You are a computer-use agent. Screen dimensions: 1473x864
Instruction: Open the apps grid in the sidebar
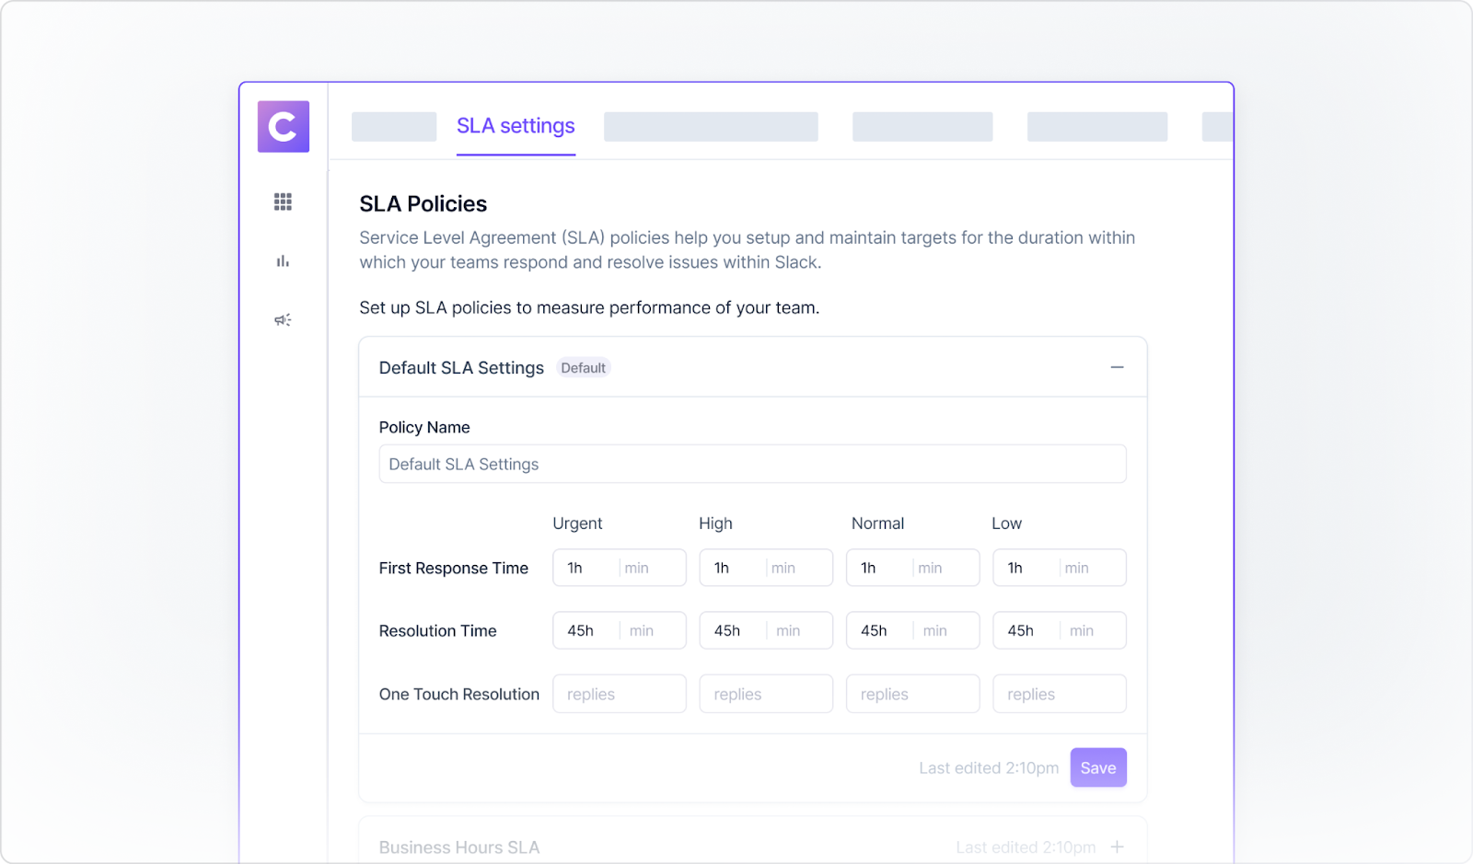pos(283,202)
